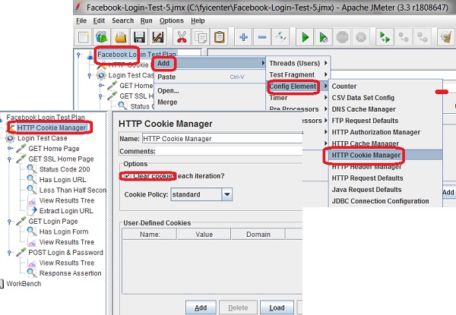The height and width of the screenshot is (315, 456).
Task: Click the GET Login Page sampler icon
Action: pos(21,221)
